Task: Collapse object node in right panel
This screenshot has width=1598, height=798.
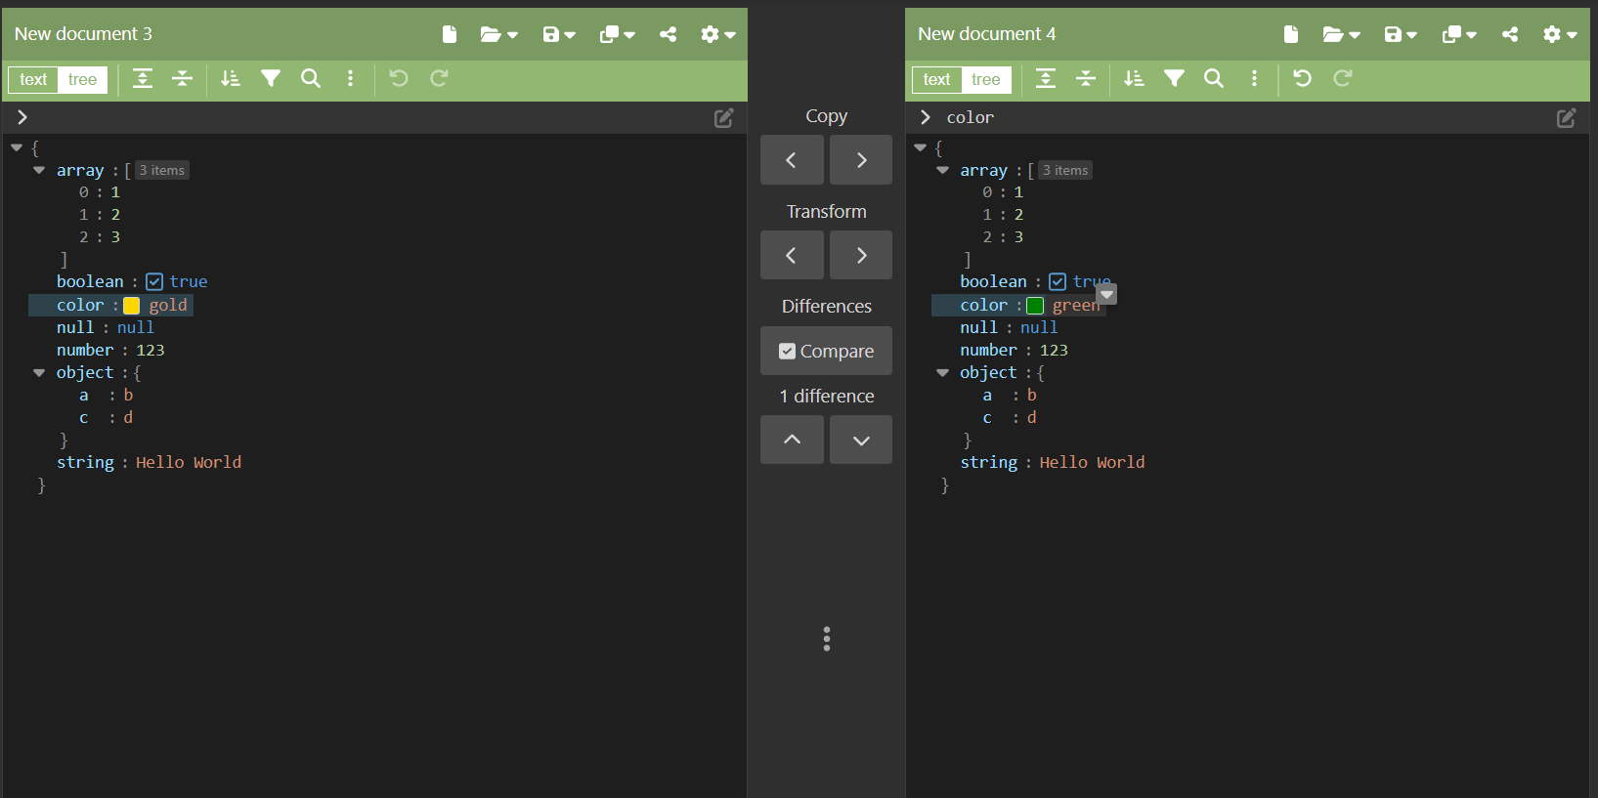Action: pyautogui.click(x=942, y=372)
